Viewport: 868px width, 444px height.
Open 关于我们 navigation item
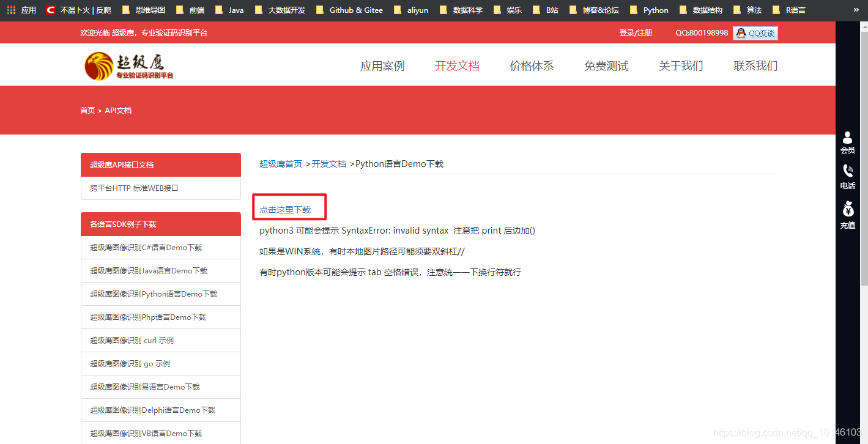(681, 66)
